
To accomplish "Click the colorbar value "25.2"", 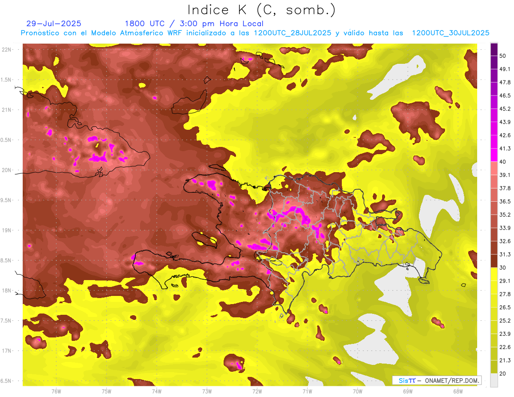I will (505, 321).
